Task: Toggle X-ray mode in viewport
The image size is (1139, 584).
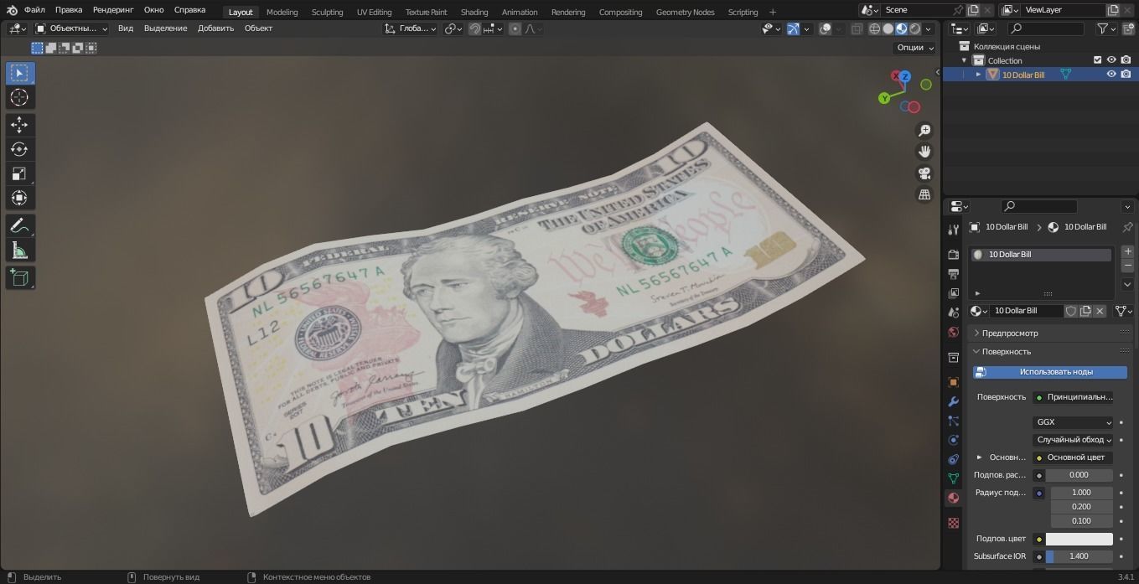Action: click(x=857, y=28)
